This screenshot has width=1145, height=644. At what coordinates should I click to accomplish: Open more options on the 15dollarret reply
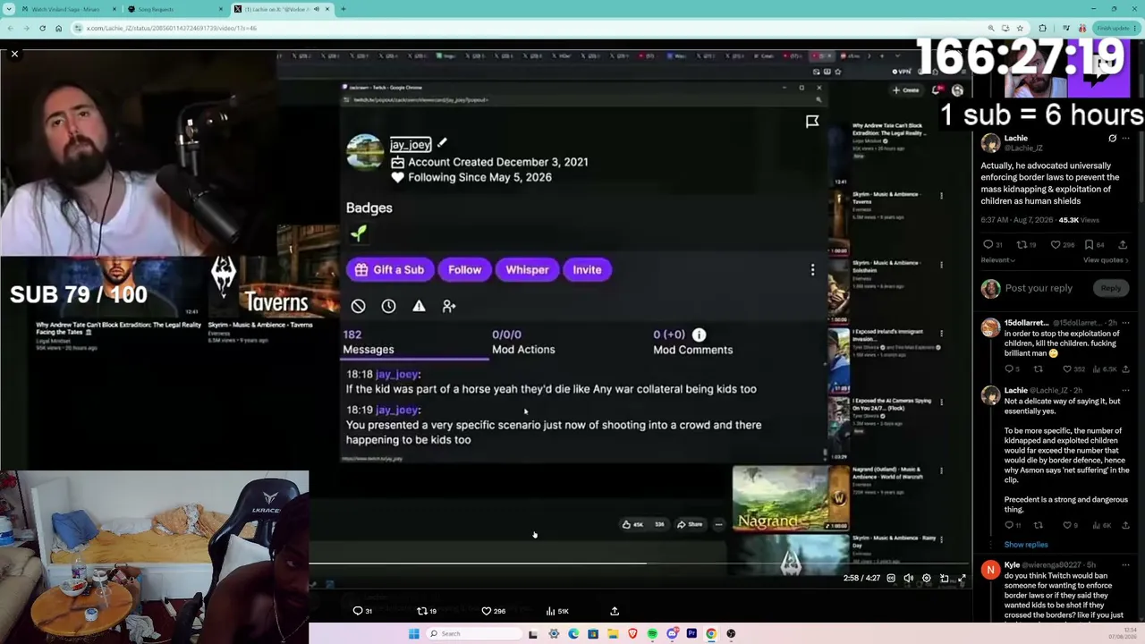pyautogui.click(x=1125, y=322)
